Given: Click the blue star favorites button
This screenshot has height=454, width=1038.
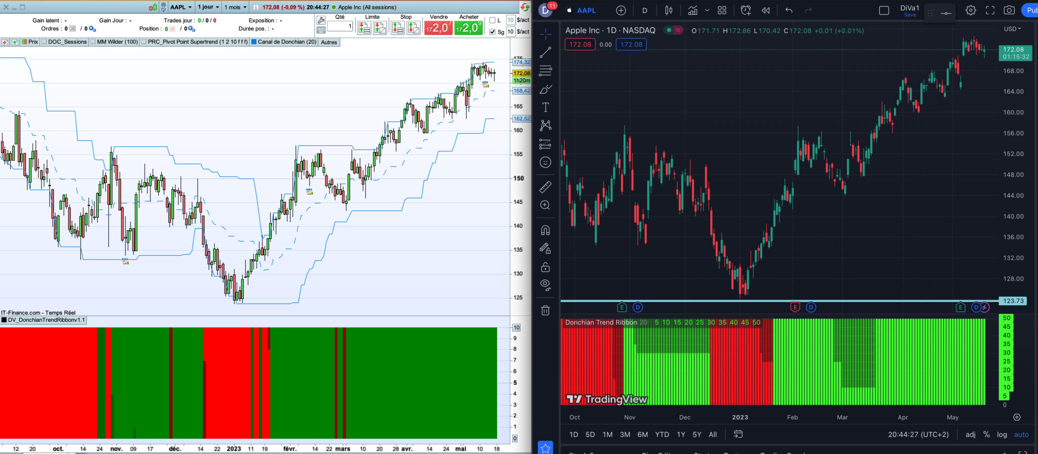Looking at the screenshot, I should point(545,448).
